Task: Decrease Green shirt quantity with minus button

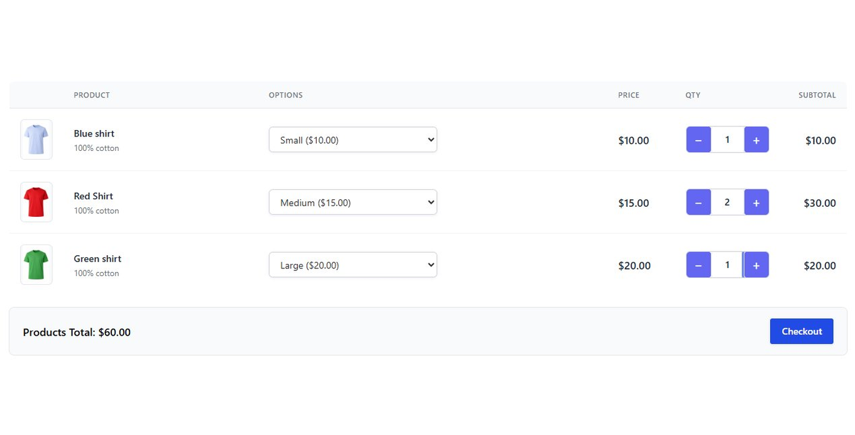Action: 698,265
